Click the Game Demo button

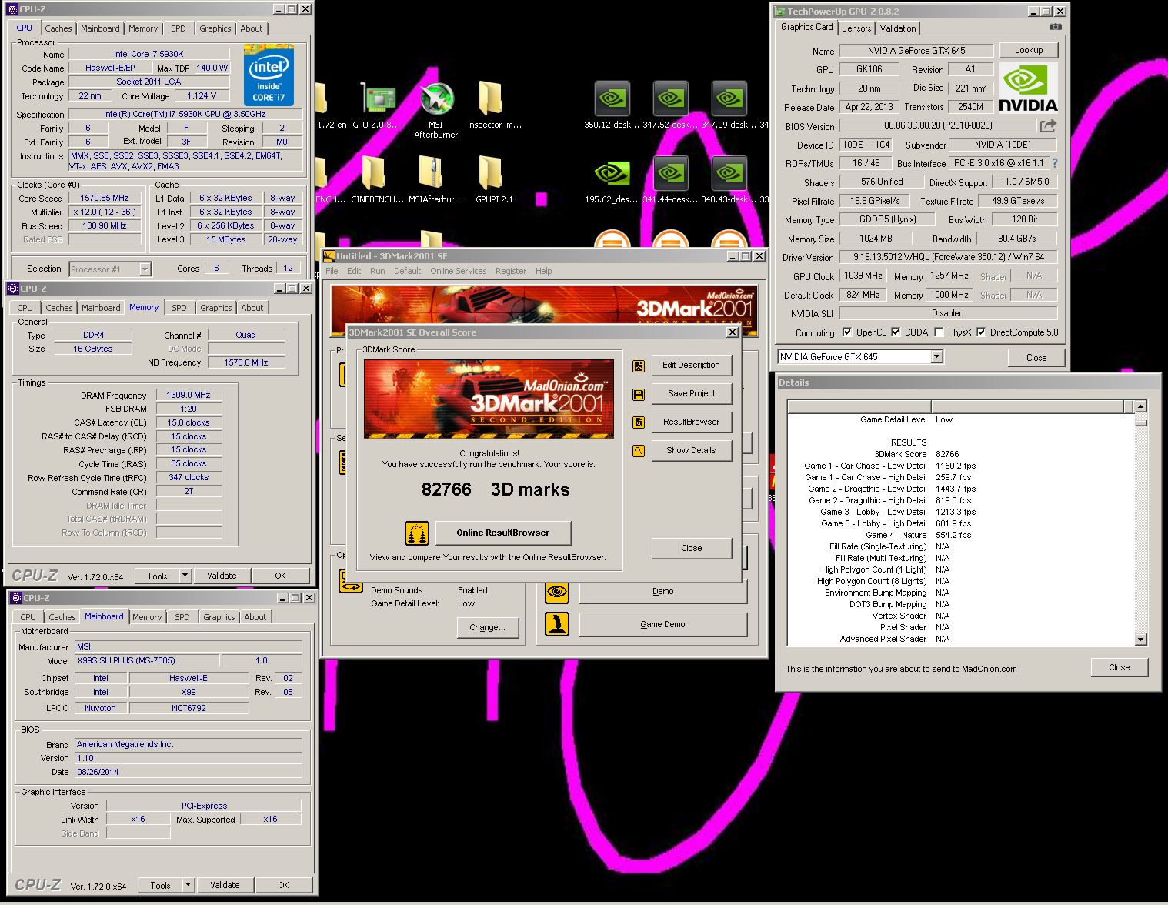(662, 625)
